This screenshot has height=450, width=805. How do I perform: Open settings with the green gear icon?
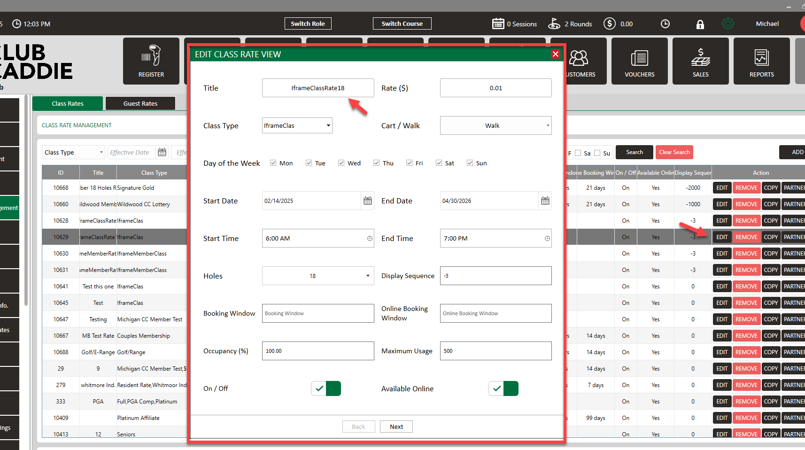[x=728, y=24]
